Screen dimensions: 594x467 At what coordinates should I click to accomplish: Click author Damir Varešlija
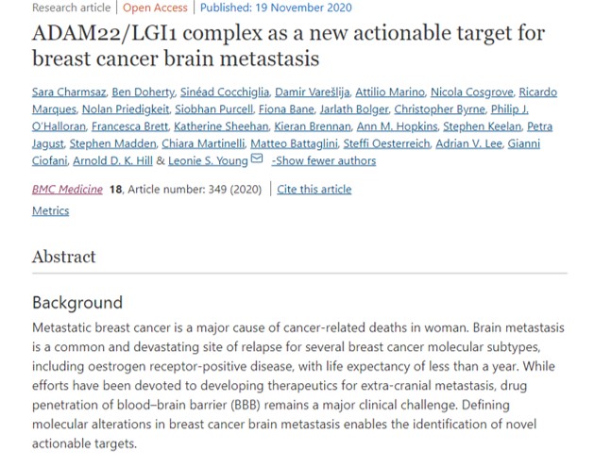point(313,92)
